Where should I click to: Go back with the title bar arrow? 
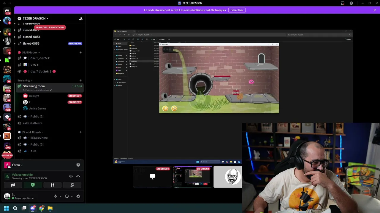pyautogui.click(x=4, y=3)
